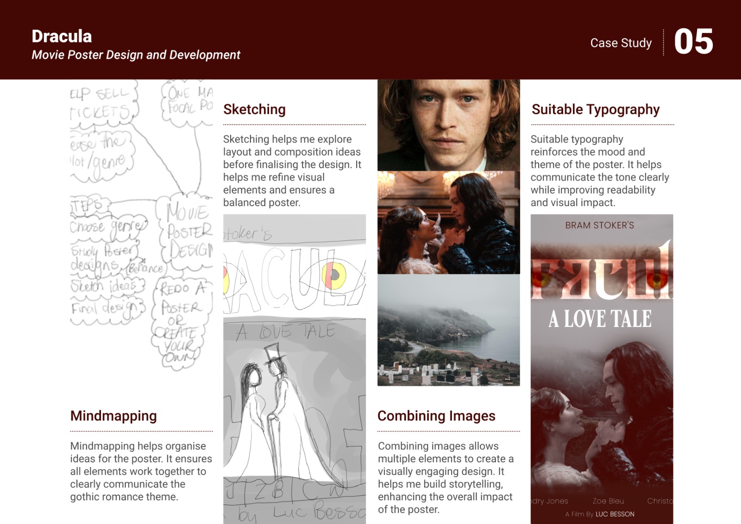Viewport: 741px width, 524px height.
Task: Click the Dracula title heading
Action: click(x=62, y=36)
